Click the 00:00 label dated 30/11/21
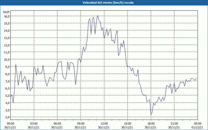The image size is (208, 130). (x=10, y=124)
